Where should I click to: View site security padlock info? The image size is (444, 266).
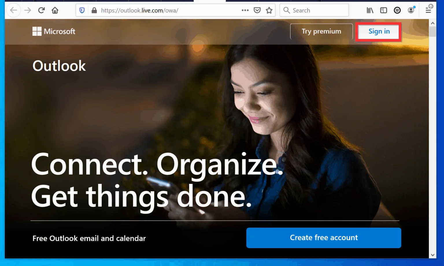[x=94, y=10]
